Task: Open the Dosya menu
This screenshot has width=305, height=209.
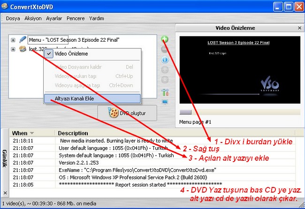Action: pyautogui.click(x=13, y=18)
